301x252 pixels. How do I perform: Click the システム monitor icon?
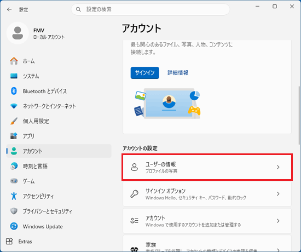[x=14, y=76]
